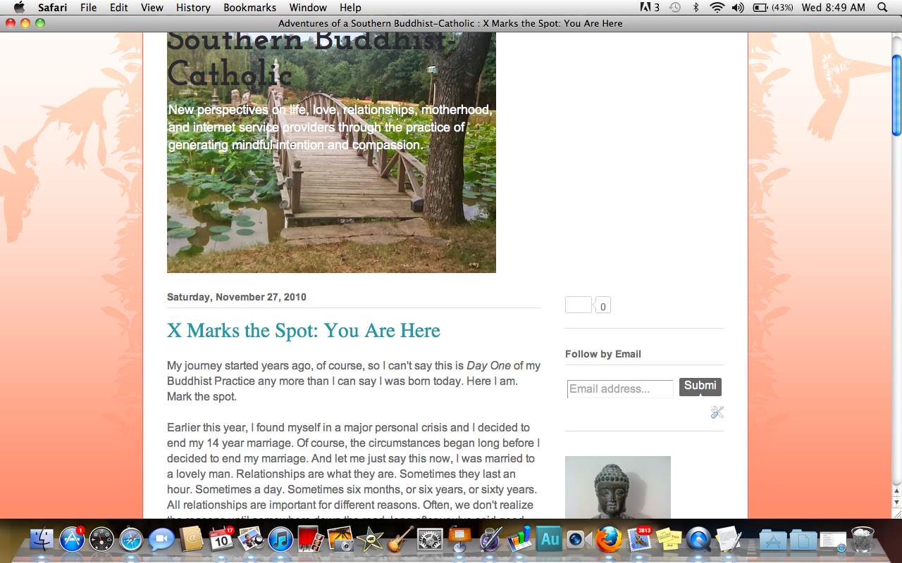This screenshot has width=902, height=563.
Task: Open Spotlight search magnifier in menu bar
Action: click(882, 8)
